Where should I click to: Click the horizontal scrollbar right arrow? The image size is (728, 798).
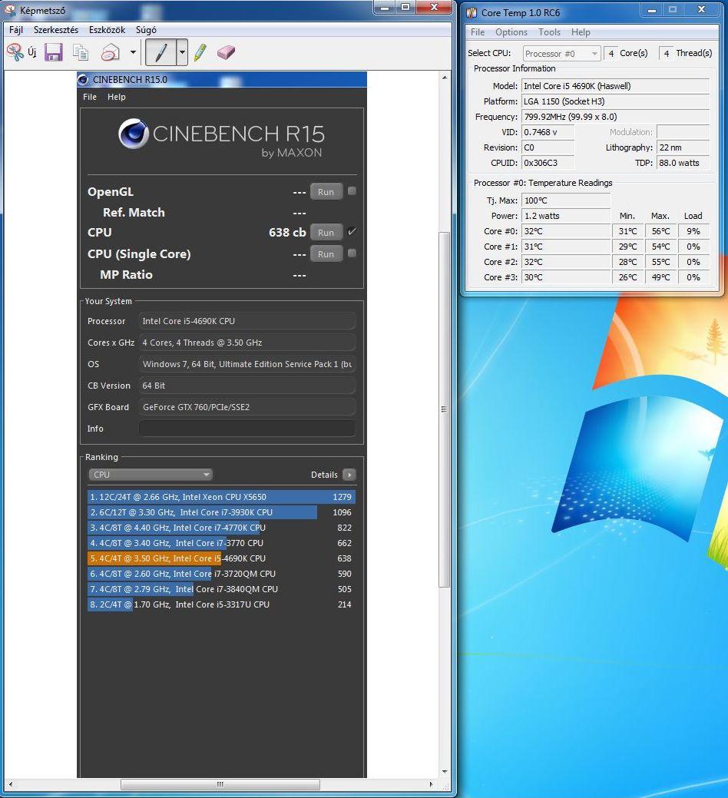(x=432, y=784)
